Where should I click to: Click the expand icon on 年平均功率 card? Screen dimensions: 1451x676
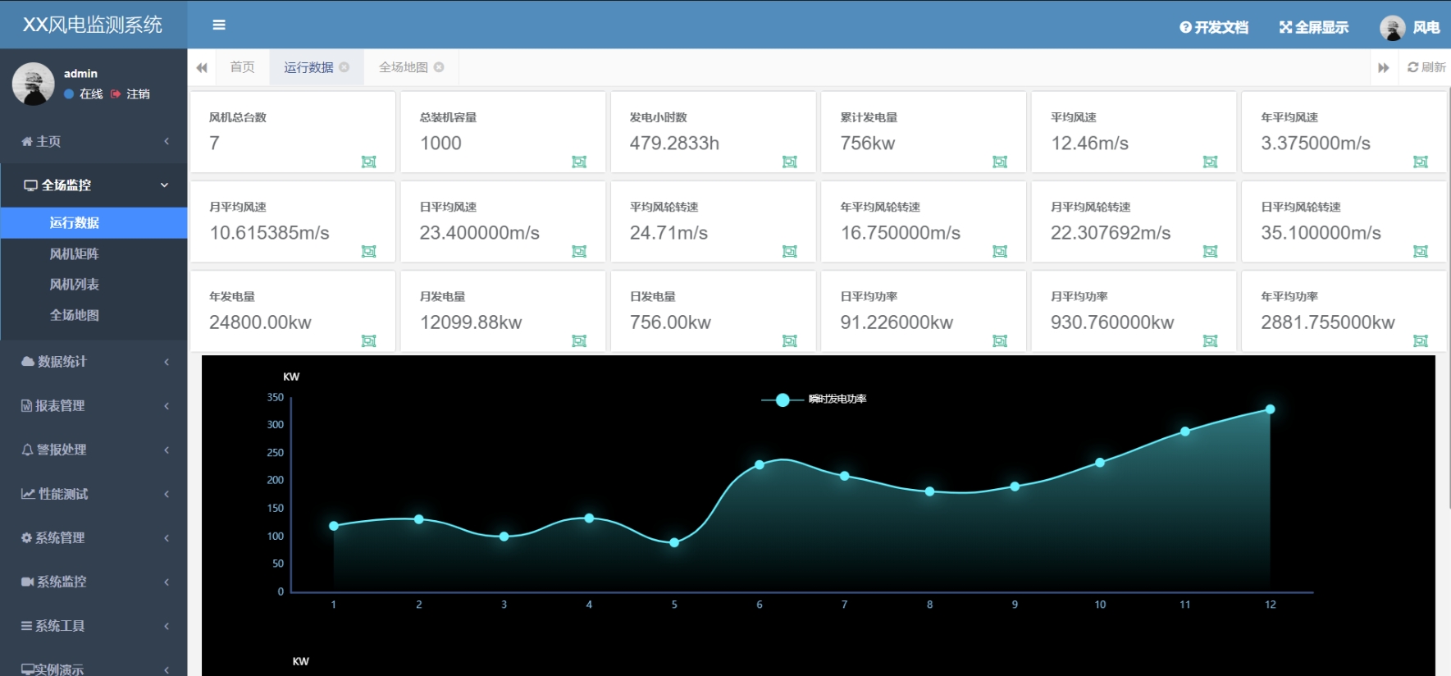point(1421,340)
